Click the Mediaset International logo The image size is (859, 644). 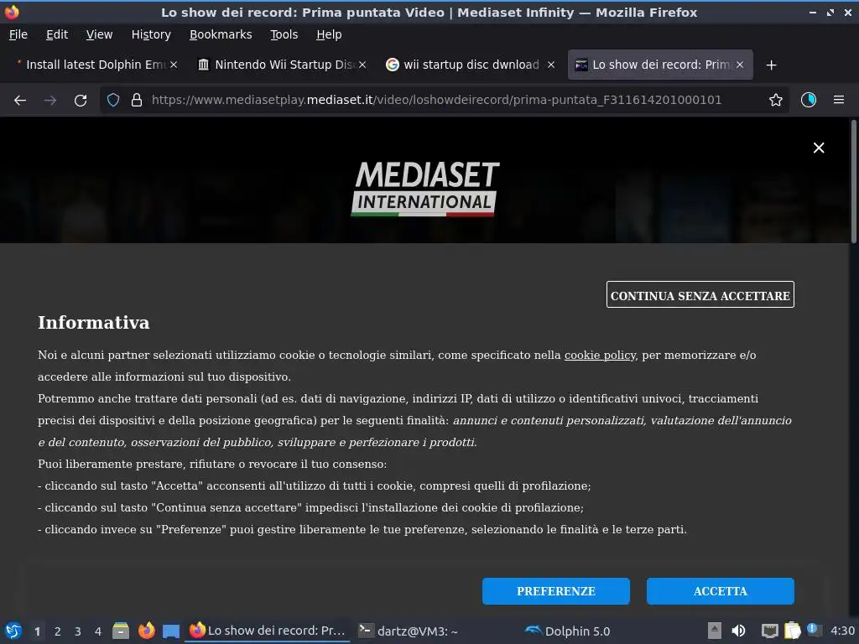[425, 188]
